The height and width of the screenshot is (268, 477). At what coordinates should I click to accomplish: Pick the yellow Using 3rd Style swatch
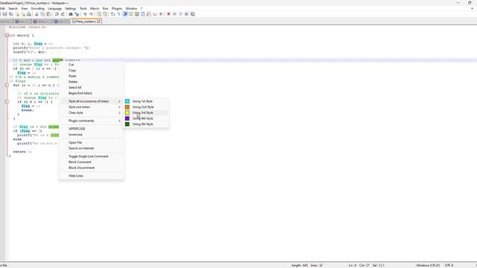pos(127,112)
